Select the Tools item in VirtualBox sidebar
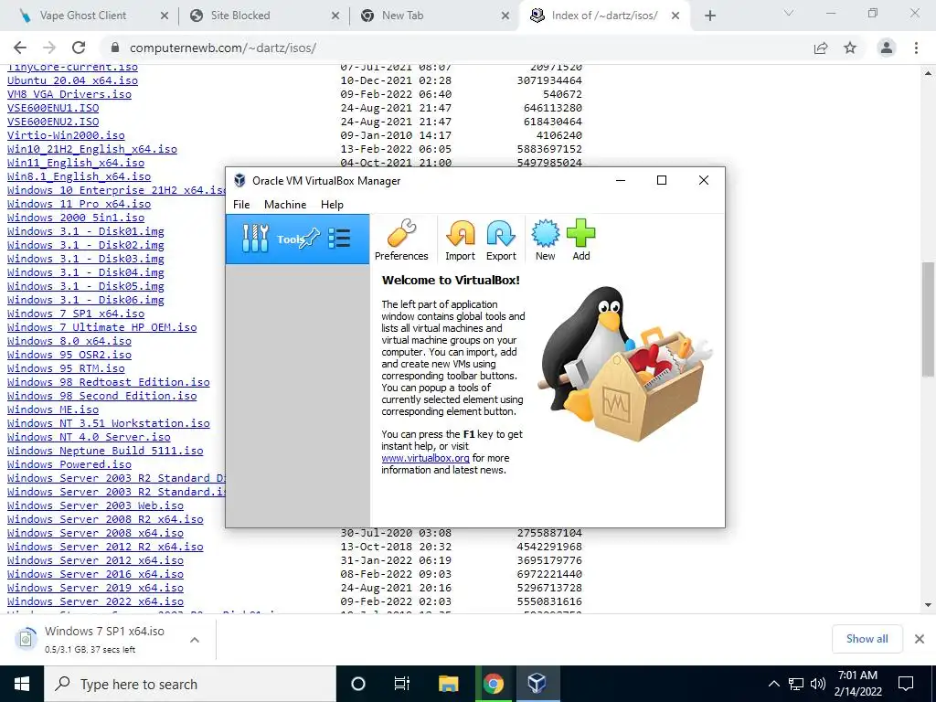Viewport: 936px width, 702px height. (x=297, y=239)
